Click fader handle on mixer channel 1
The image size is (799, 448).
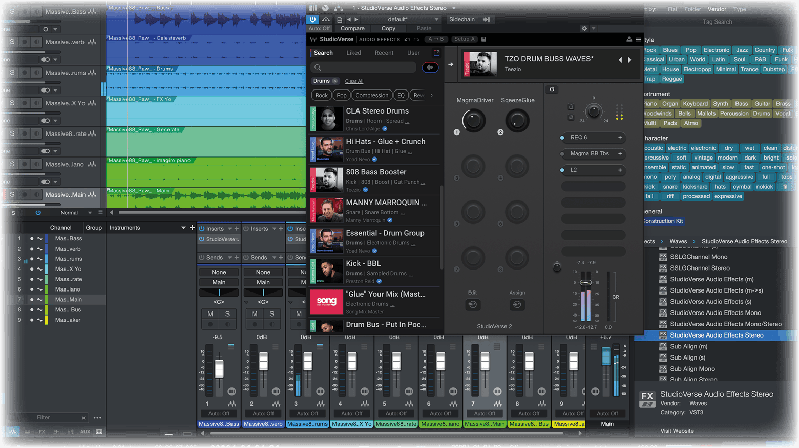(x=219, y=369)
